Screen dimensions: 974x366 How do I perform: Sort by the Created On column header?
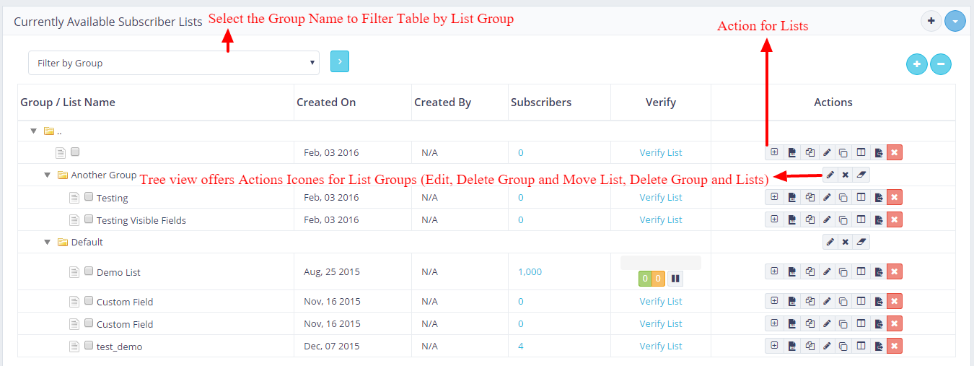[x=326, y=103]
